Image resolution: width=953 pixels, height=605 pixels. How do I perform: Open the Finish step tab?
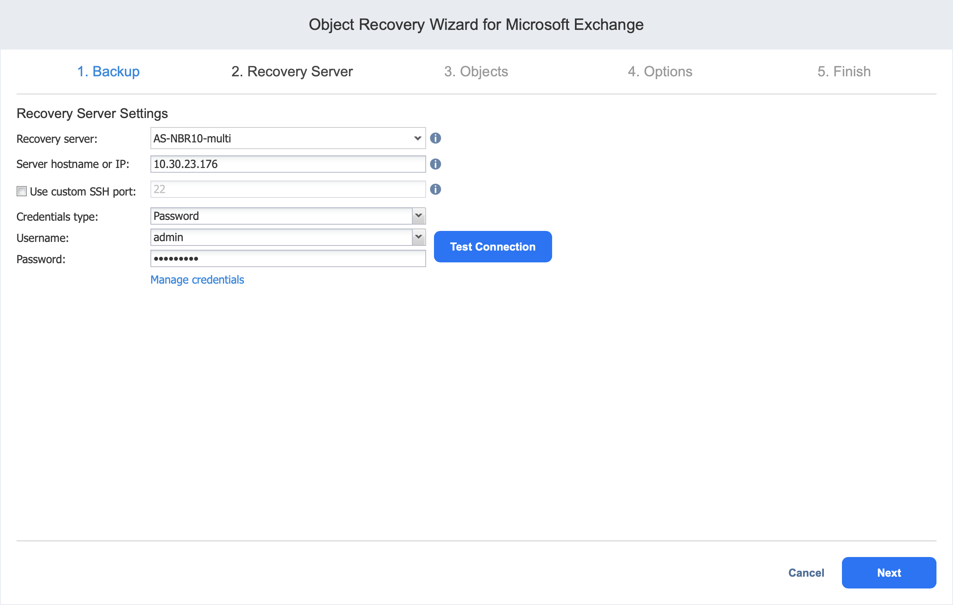click(844, 72)
